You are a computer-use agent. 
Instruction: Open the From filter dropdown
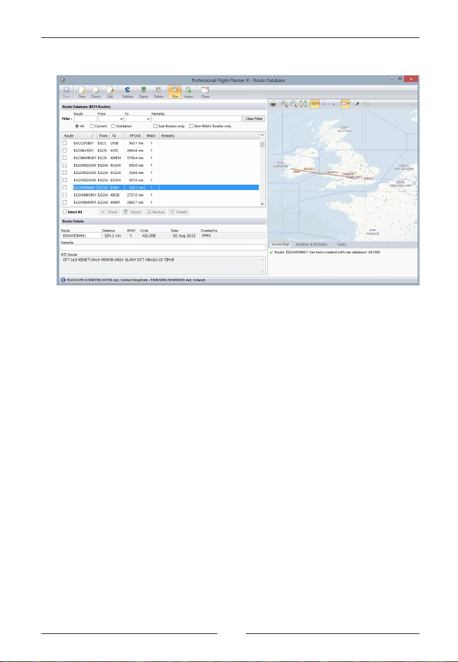point(121,119)
